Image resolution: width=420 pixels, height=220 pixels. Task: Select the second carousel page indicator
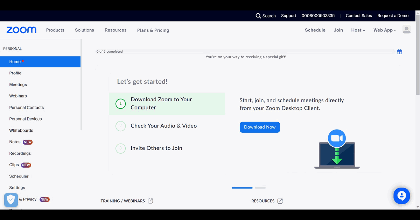point(260,188)
